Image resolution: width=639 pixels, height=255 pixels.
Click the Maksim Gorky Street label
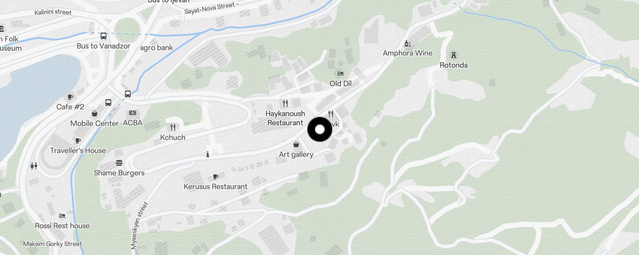[x=53, y=244]
